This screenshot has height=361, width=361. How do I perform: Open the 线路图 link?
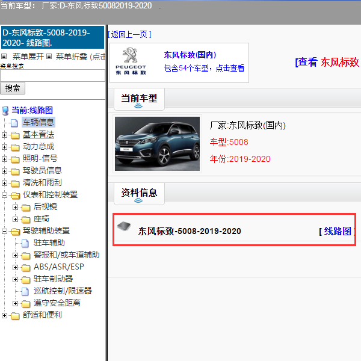[x=338, y=231]
